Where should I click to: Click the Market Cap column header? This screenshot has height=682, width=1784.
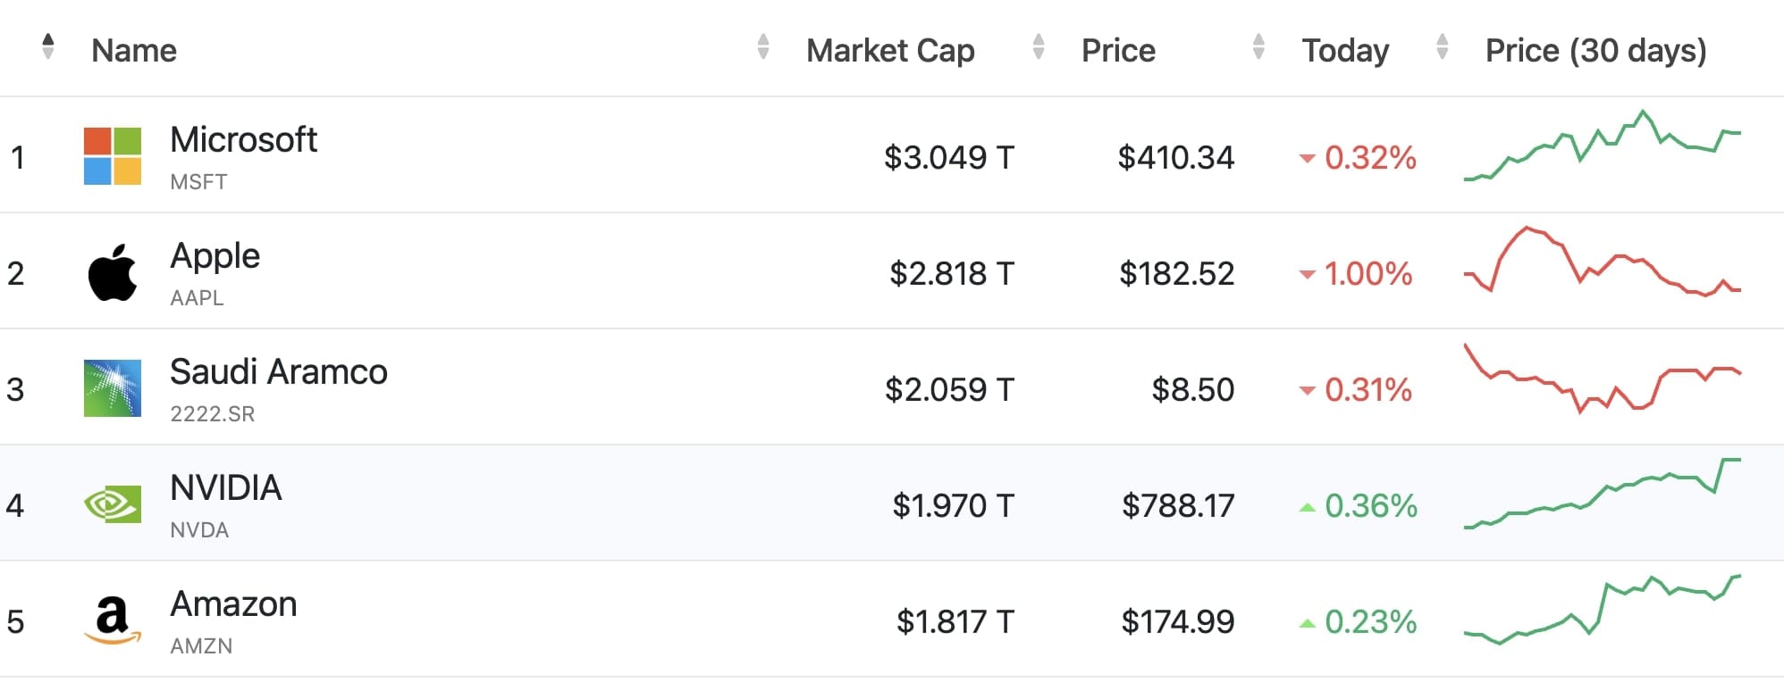pos(890,51)
